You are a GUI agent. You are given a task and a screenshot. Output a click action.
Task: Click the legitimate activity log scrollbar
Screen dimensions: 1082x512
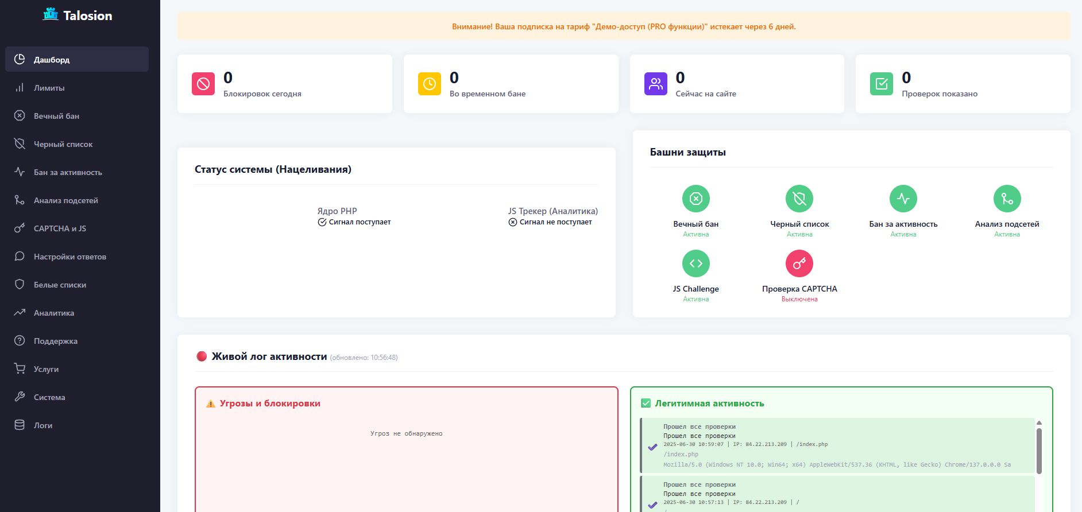tap(1038, 451)
